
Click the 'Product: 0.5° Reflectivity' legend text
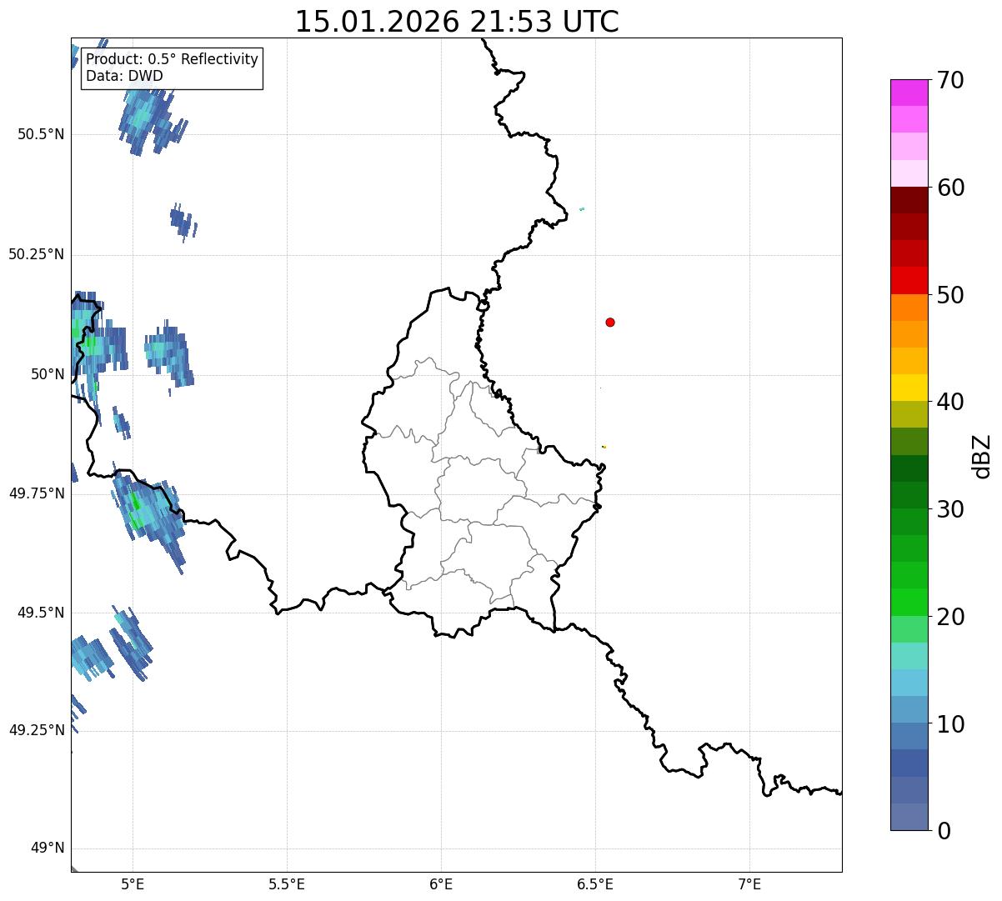click(172, 60)
